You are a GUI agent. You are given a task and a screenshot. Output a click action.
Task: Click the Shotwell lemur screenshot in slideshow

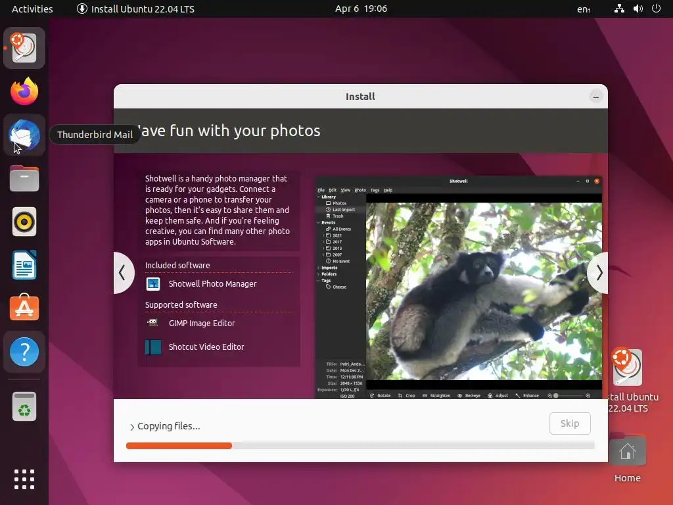[x=458, y=287]
